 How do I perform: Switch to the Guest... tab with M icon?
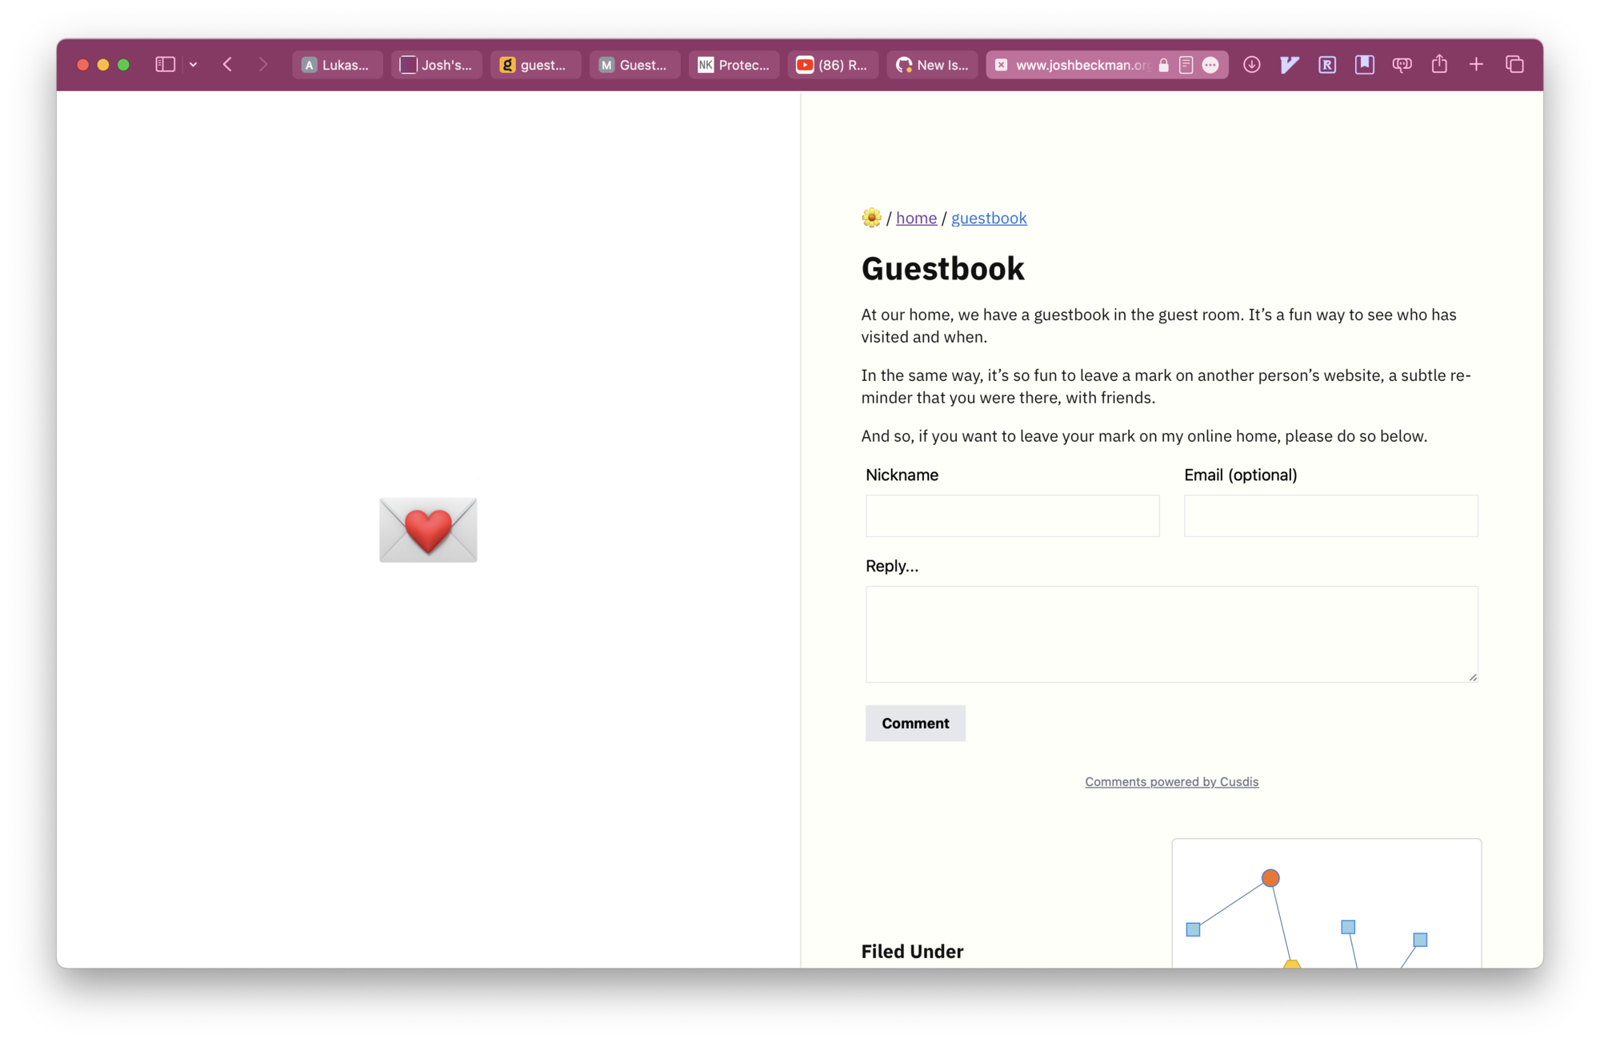(634, 65)
